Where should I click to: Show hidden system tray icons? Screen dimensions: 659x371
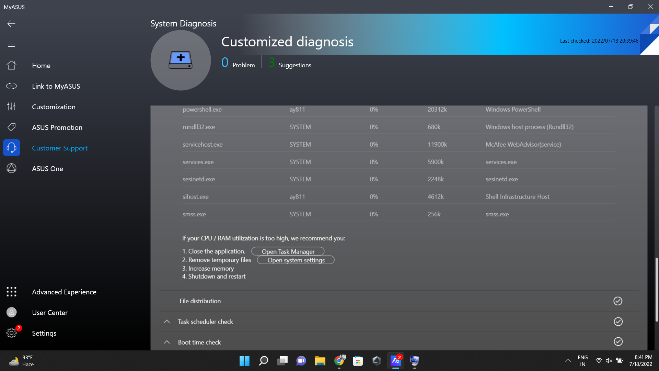click(x=568, y=361)
